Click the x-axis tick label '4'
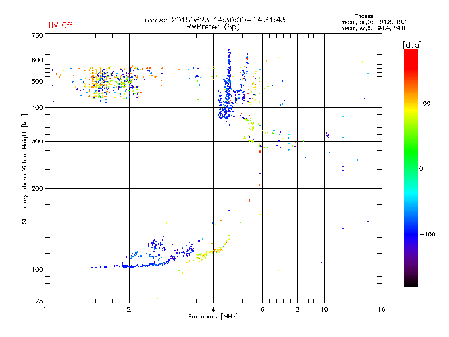 tap(213, 309)
